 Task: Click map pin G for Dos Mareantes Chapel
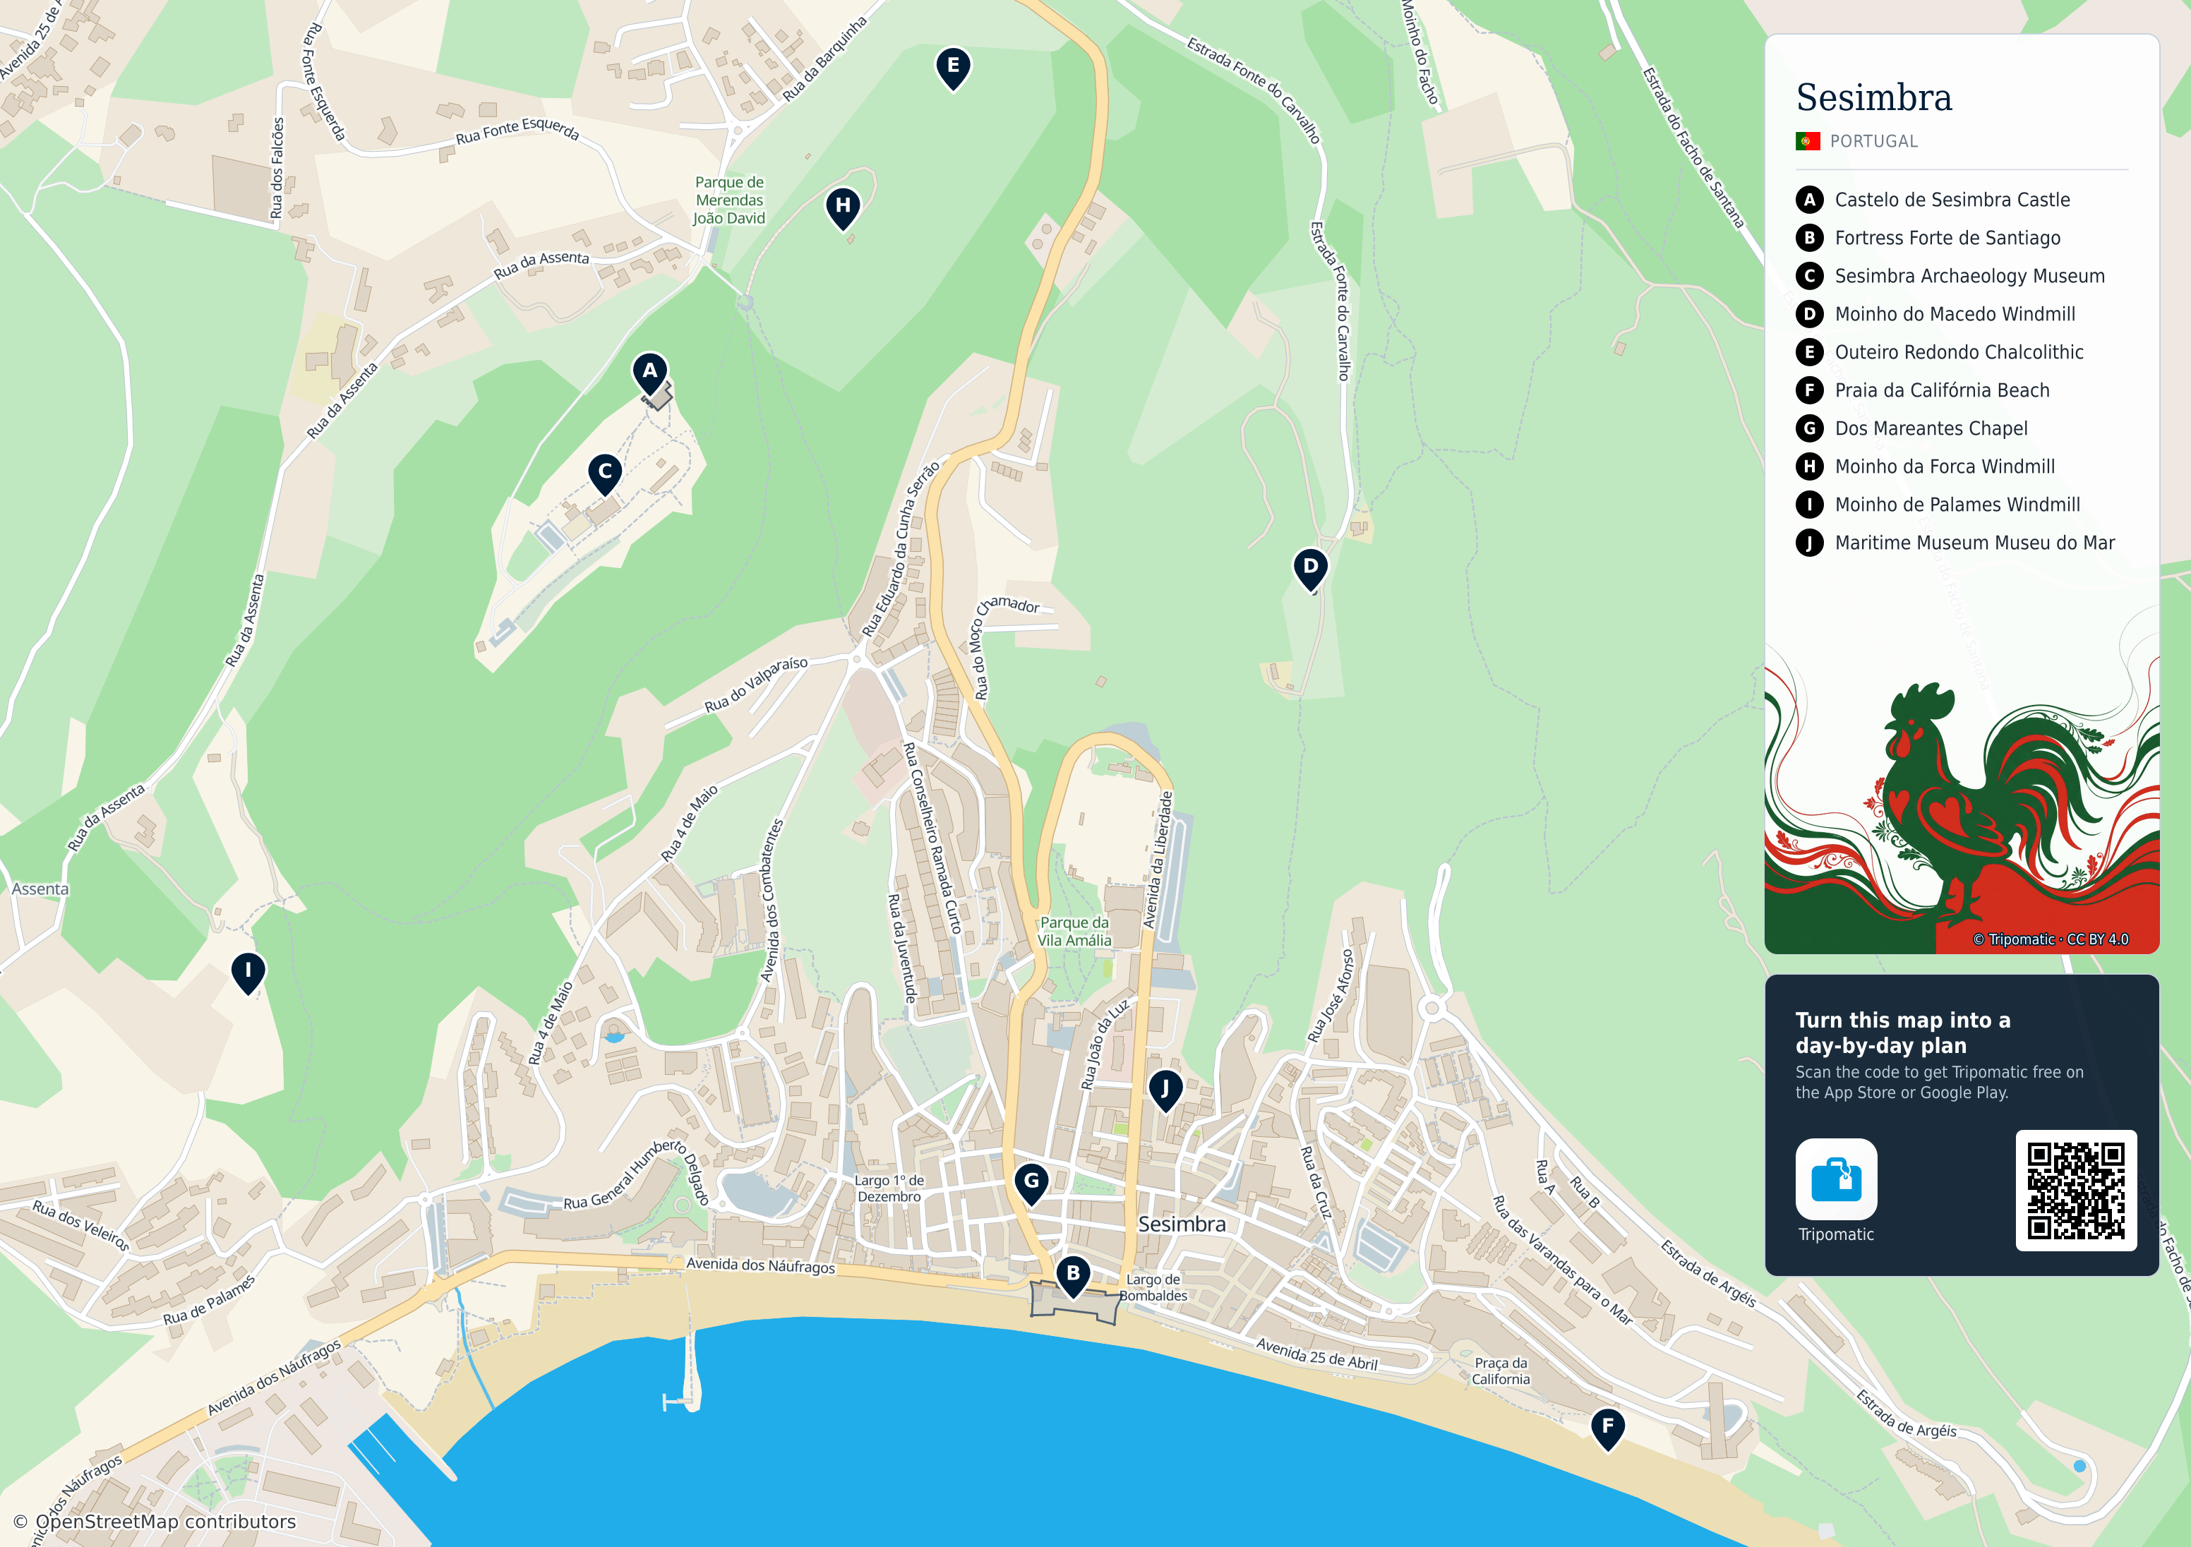[1031, 1184]
